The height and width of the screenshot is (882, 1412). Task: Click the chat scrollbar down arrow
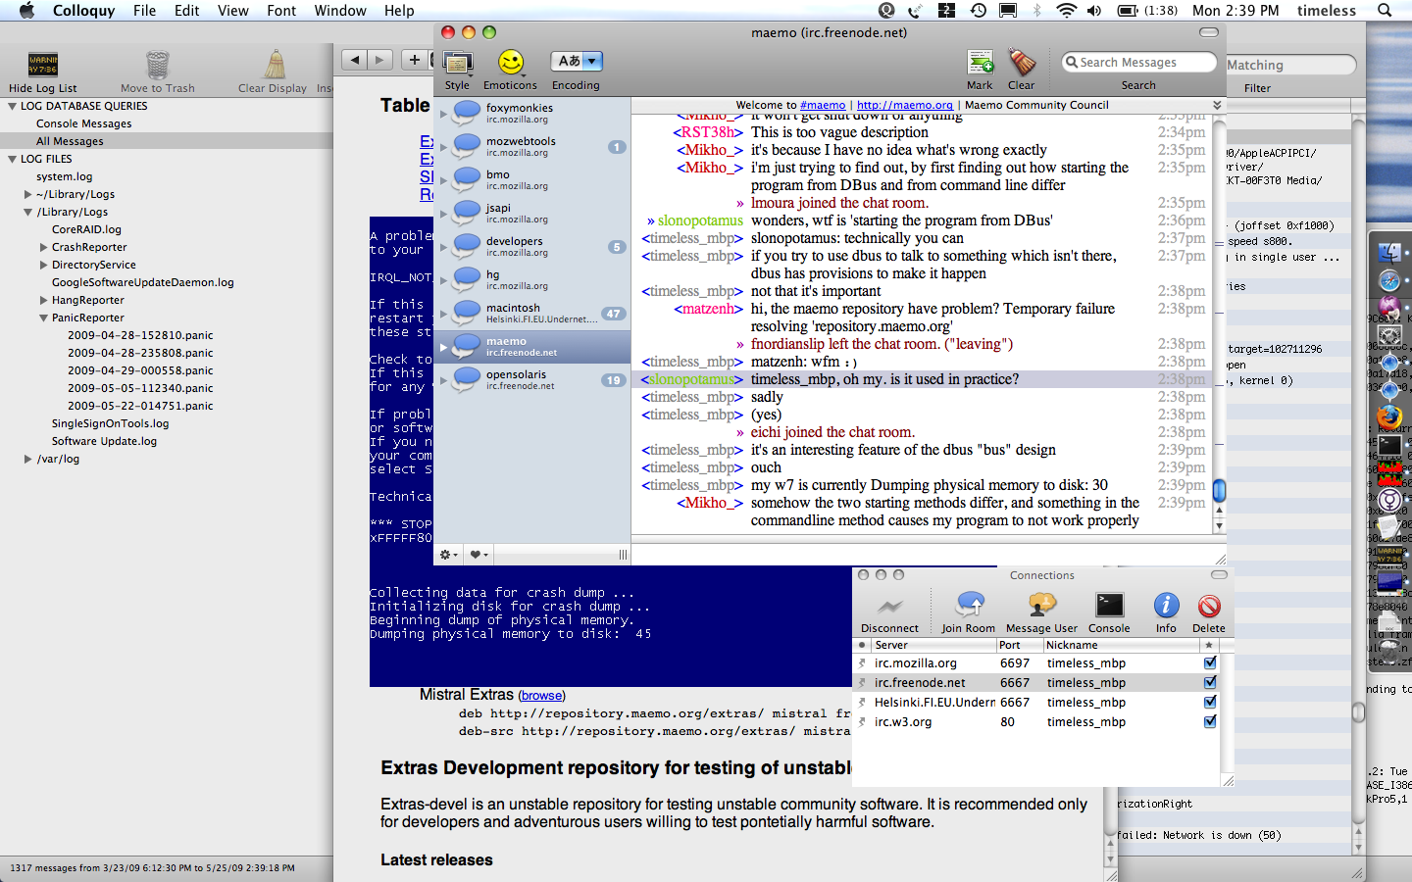pos(1220,526)
